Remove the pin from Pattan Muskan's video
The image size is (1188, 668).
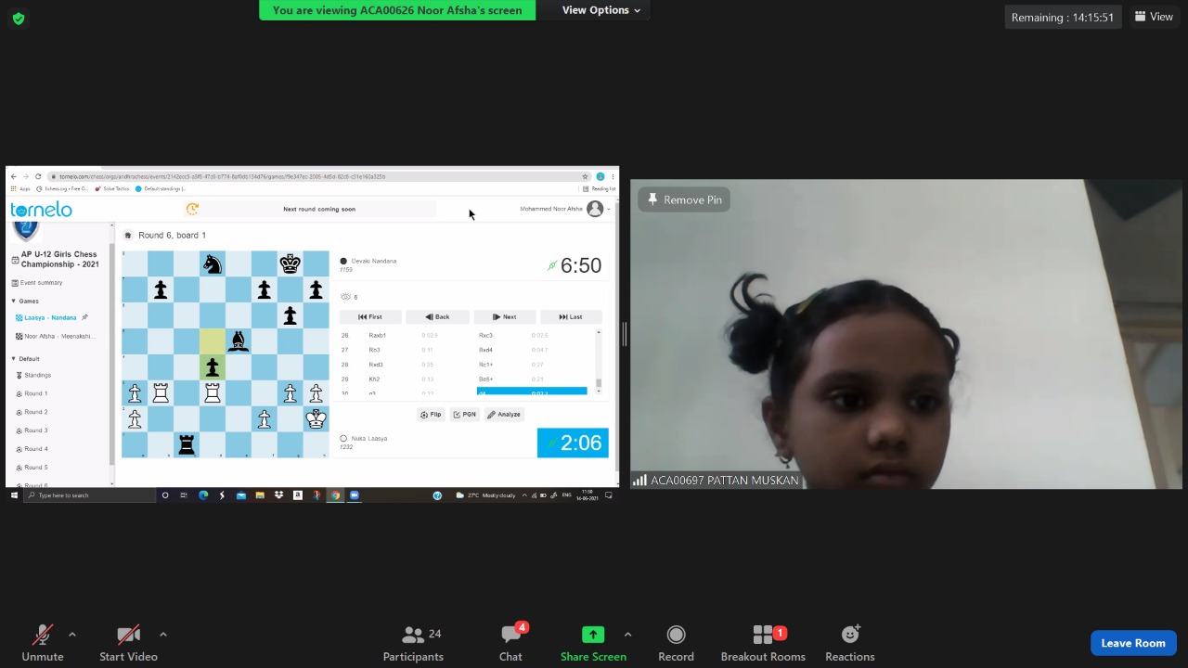point(685,199)
